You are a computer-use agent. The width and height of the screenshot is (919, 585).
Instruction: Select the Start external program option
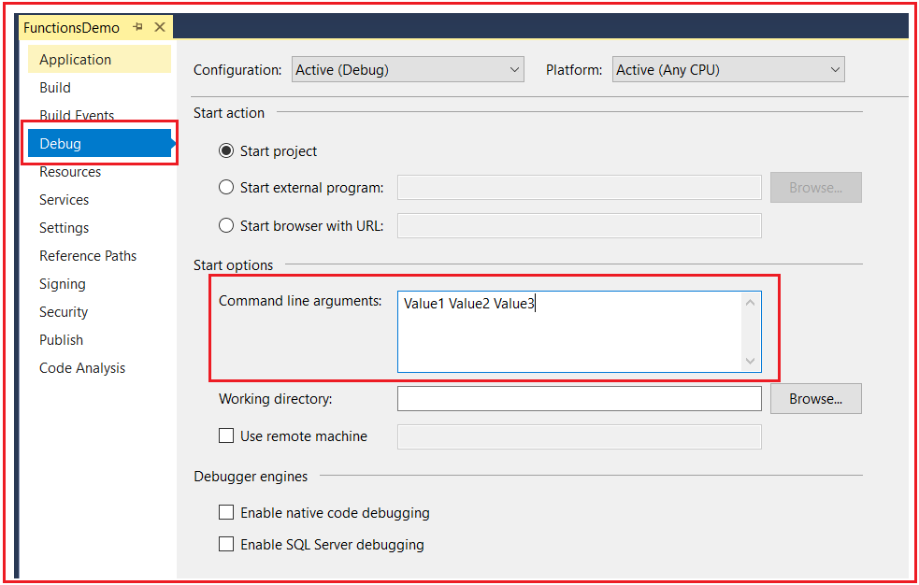point(225,187)
